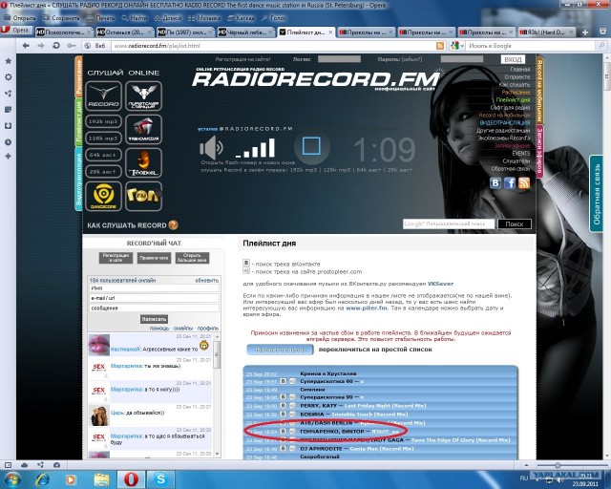Click the Домой toolbar button
Screen dimensions: 611x489
click(x=168, y=18)
